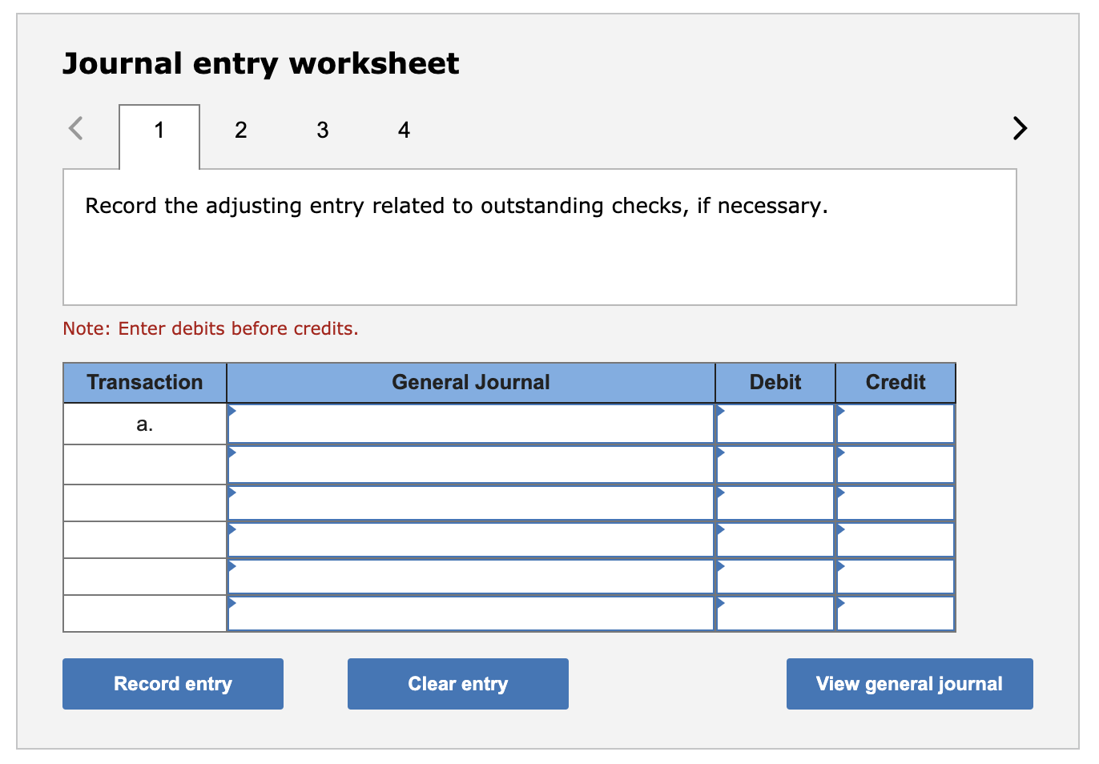Open the Credit field selector in row one
Image resolution: width=1099 pixels, height=764 pixels.
coord(842,410)
